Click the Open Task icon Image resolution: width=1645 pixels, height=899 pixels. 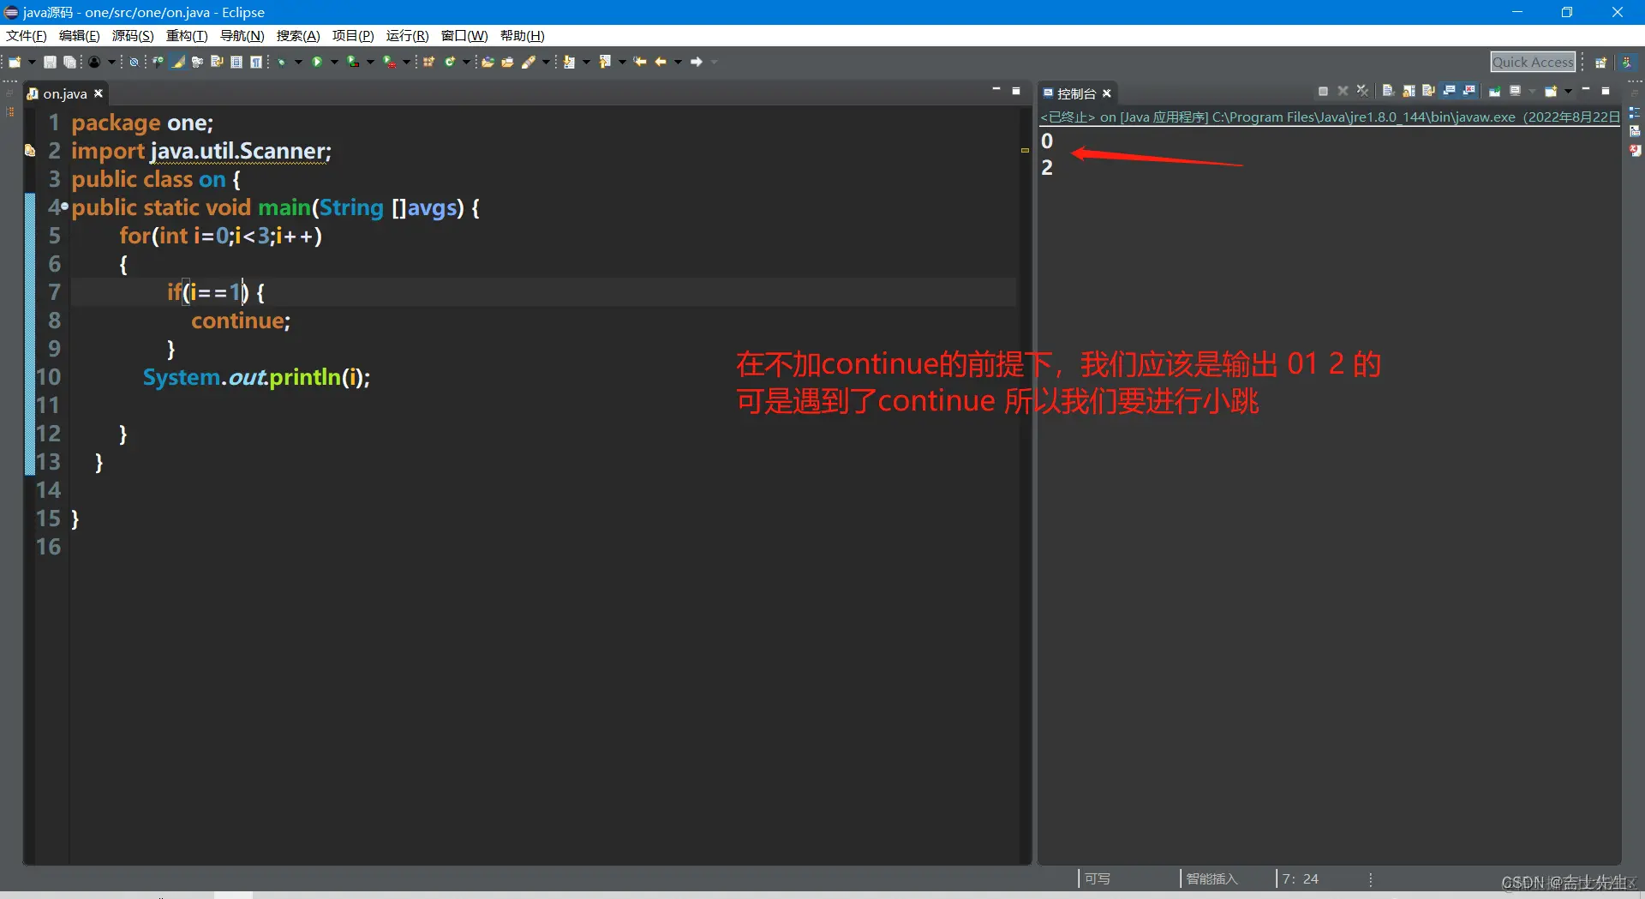(x=507, y=62)
